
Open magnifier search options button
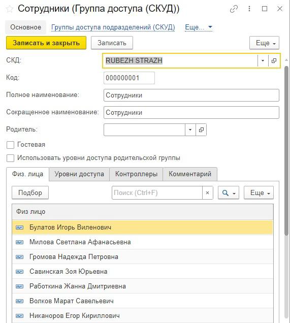229,193
